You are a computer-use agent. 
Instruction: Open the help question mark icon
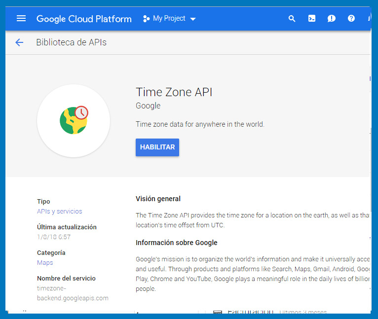[351, 18]
